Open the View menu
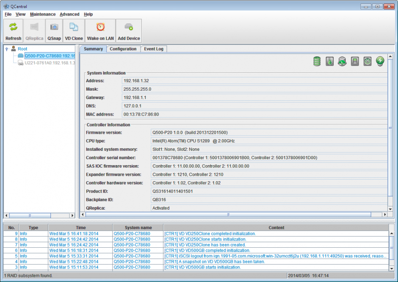This screenshot has height=282, width=398. coord(21,14)
